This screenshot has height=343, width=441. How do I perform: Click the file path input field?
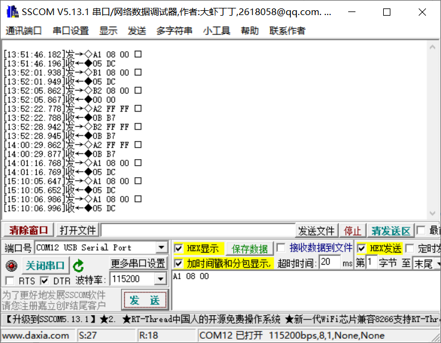pos(198,230)
